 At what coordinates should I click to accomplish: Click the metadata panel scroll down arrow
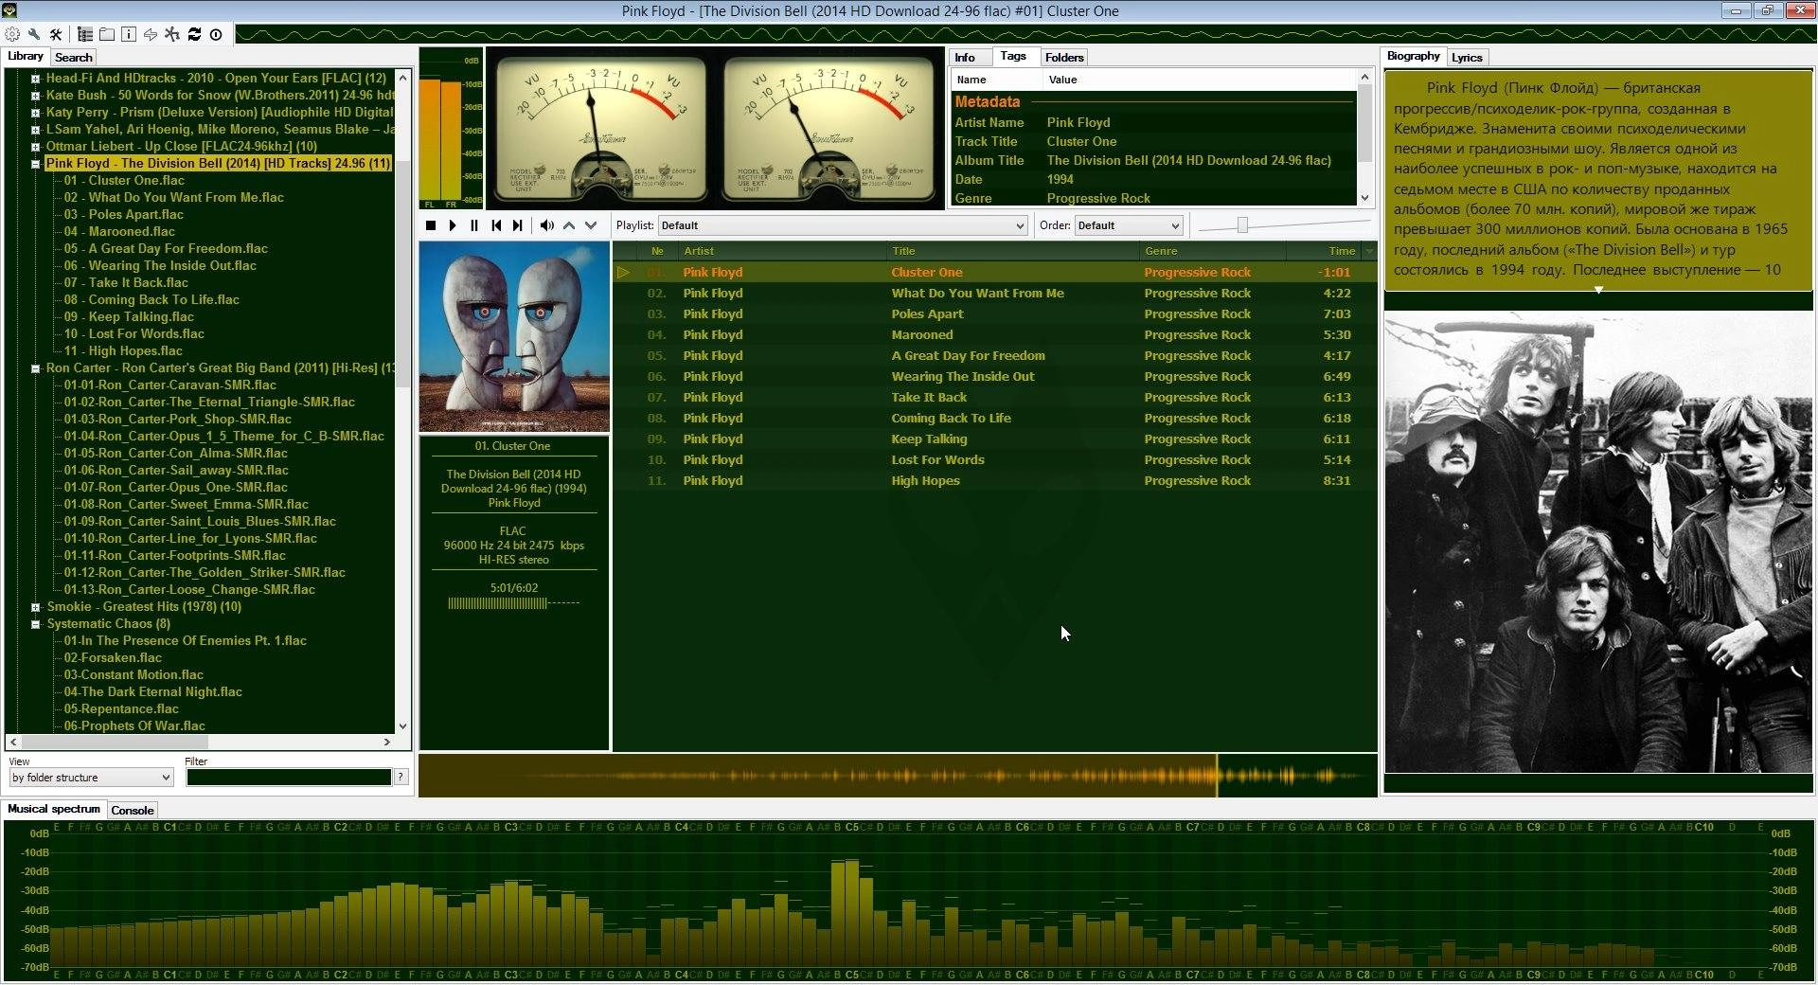click(x=1364, y=198)
